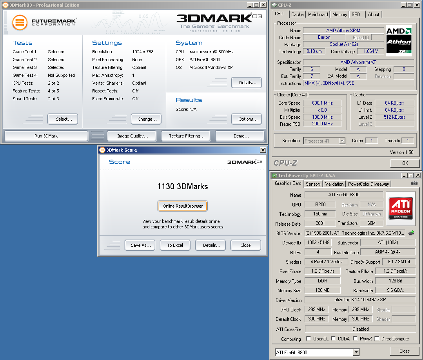This screenshot has height=360, width=423.
Task: Open the Texture Filtering settings
Action: point(187,136)
